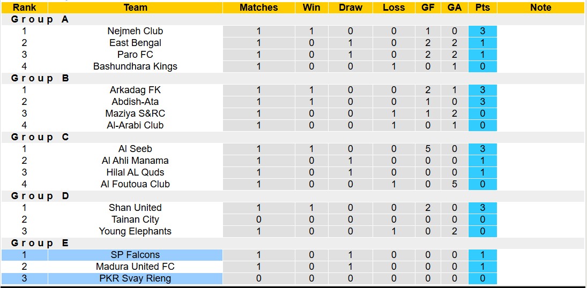
Task: Click Nejmeh Club's blue points cell
Action: click(482, 31)
